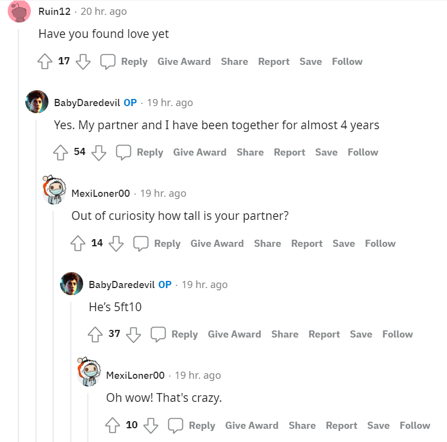Give Award to the "He's 5ft10" comment
447x442 pixels.
235,334
